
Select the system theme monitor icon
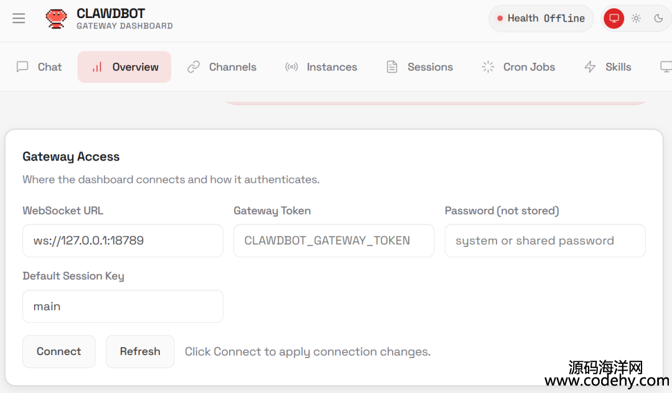pos(614,19)
